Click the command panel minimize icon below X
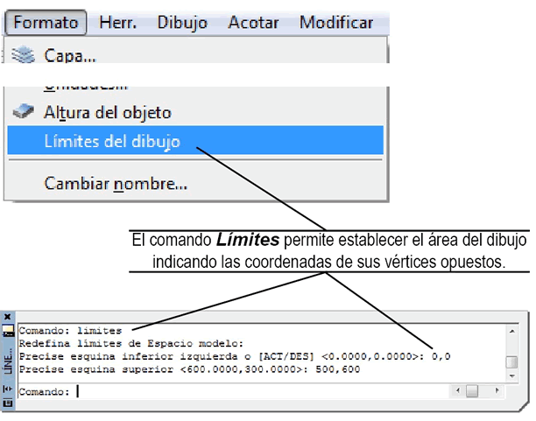Screen dimensions: 536x421 7,332
